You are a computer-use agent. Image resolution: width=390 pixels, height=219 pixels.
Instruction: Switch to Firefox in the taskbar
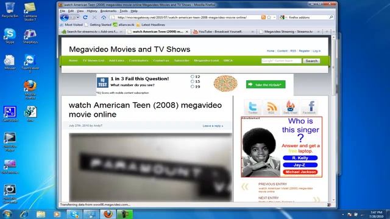[x=108, y=214]
